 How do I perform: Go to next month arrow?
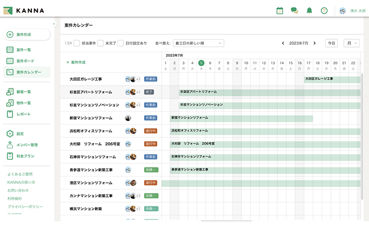[x=314, y=43]
